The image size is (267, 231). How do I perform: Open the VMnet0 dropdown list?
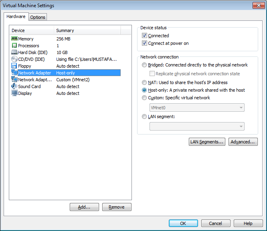[197, 108]
